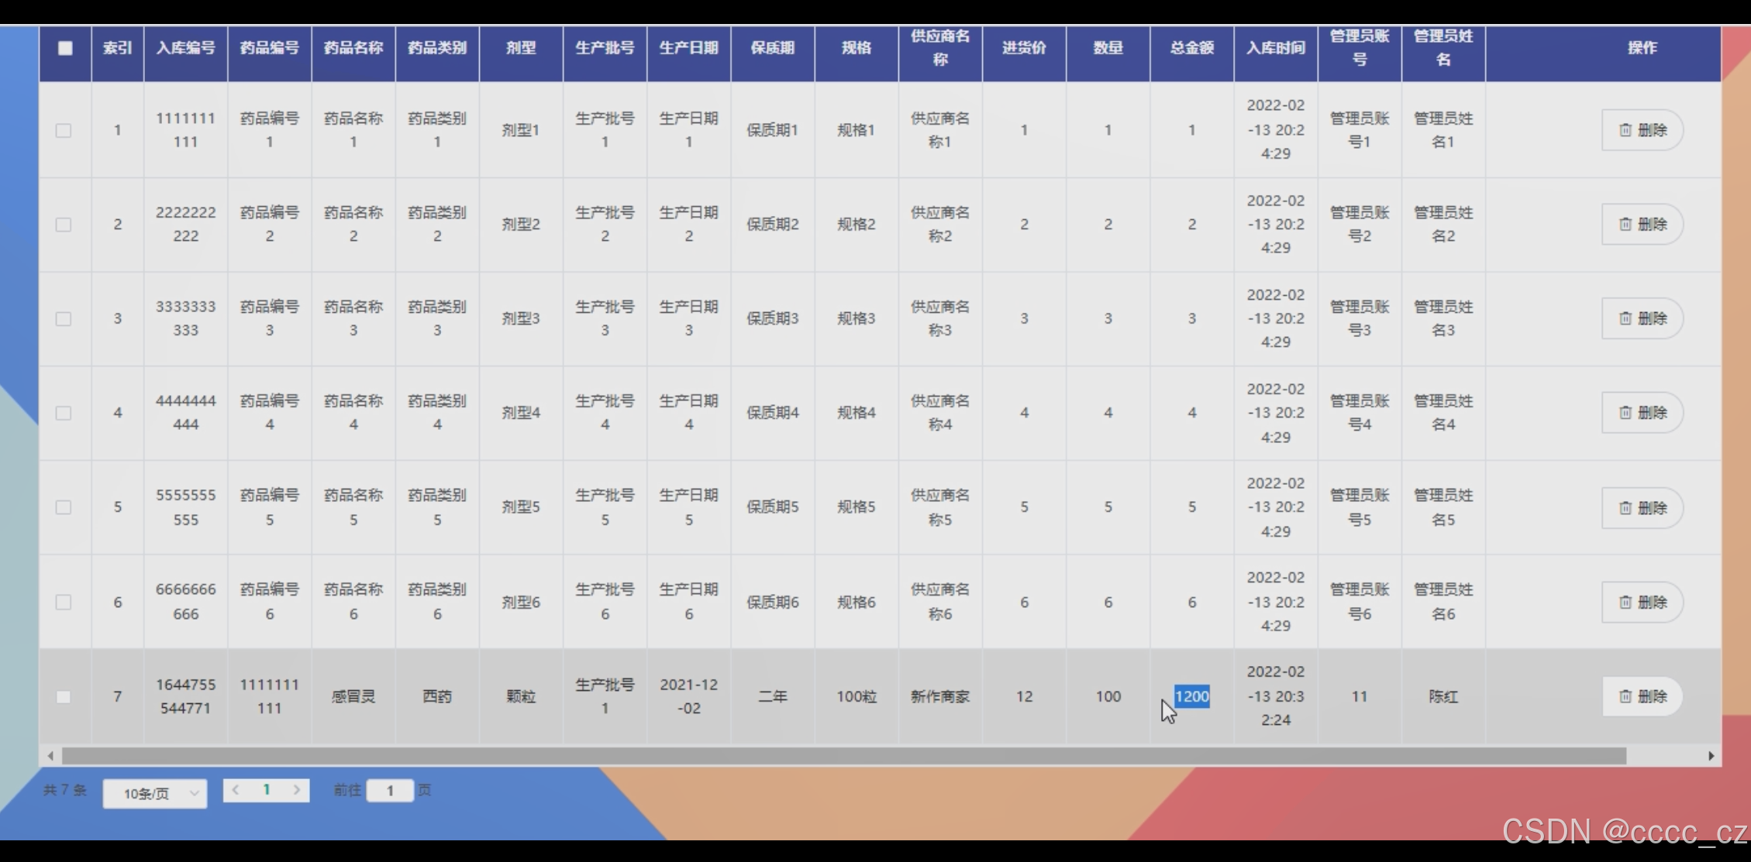Screen dimensions: 1751x862
Task: Select row 7 checkbox for 感冒灵
Action: pos(64,697)
